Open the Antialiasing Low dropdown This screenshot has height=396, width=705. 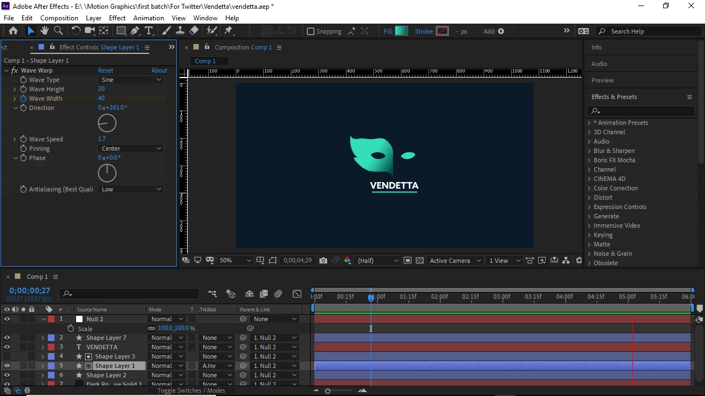[131, 189]
